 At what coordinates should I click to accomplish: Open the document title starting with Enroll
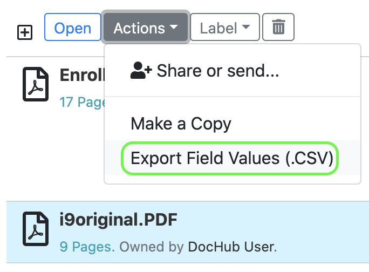tap(81, 75)
